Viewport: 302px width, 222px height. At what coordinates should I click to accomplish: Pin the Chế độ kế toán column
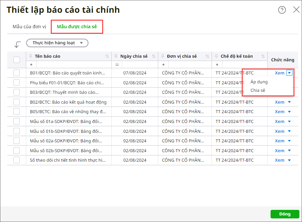pos(216,56)
